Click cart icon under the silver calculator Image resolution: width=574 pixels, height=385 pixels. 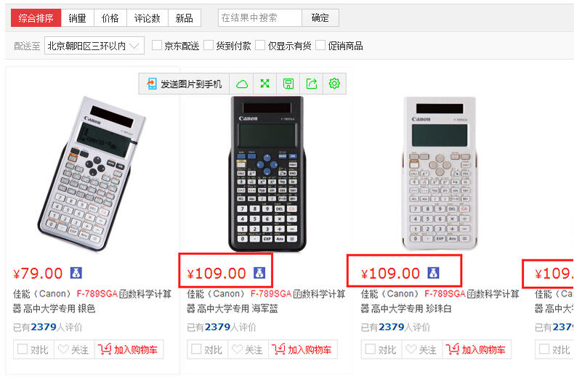coord(105,349)
